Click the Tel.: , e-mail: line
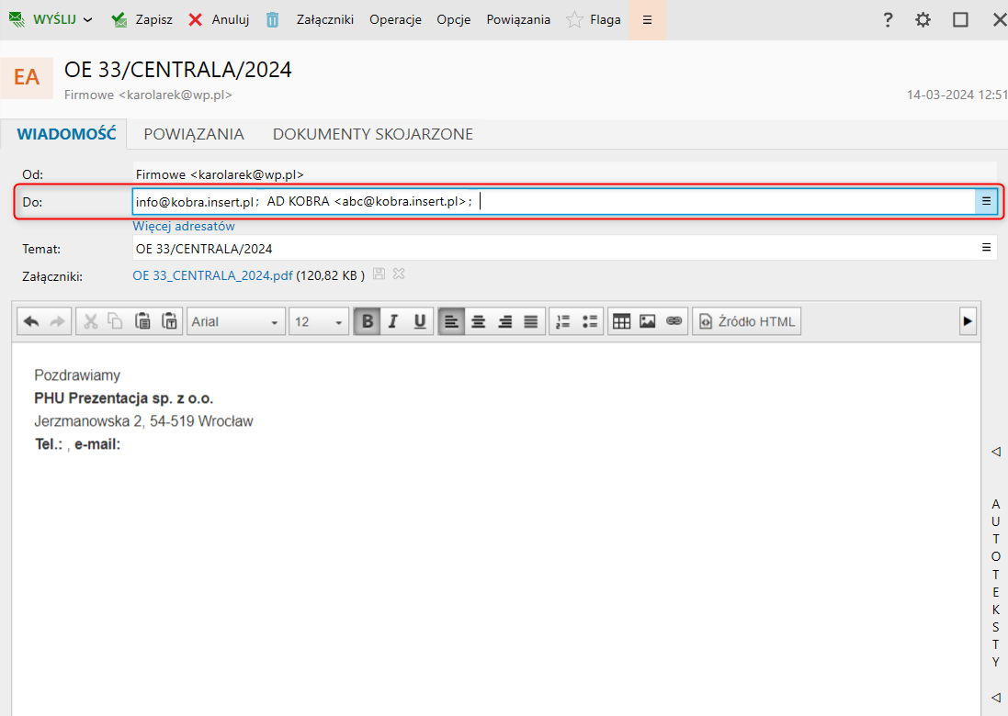The height and width of the screenshot is (716, 1008). [78, 444]
